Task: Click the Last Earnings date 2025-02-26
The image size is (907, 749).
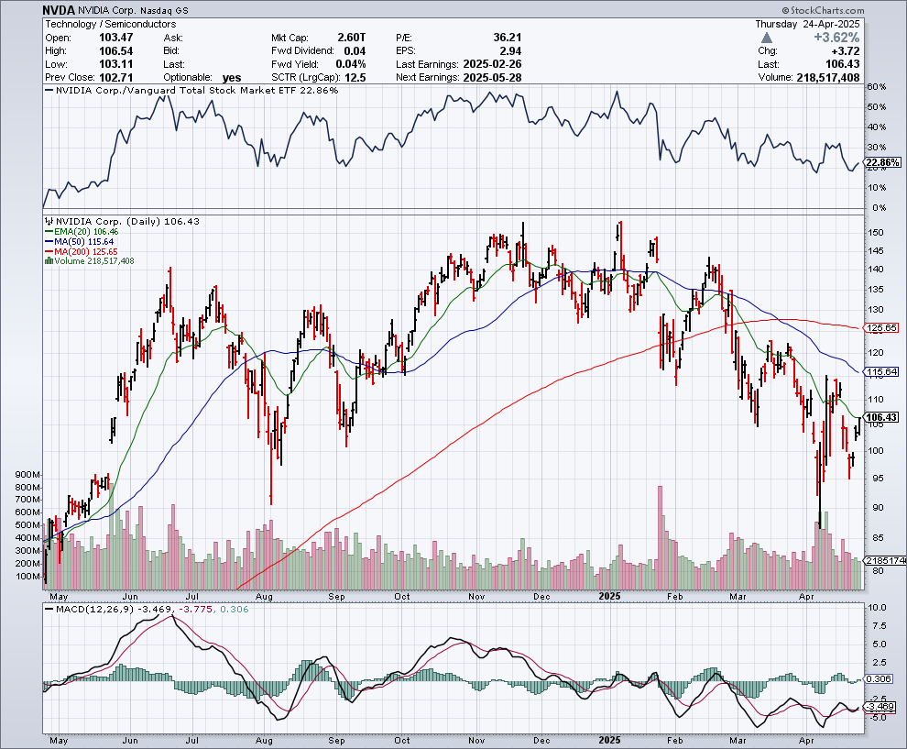Action: coord(492,64)
